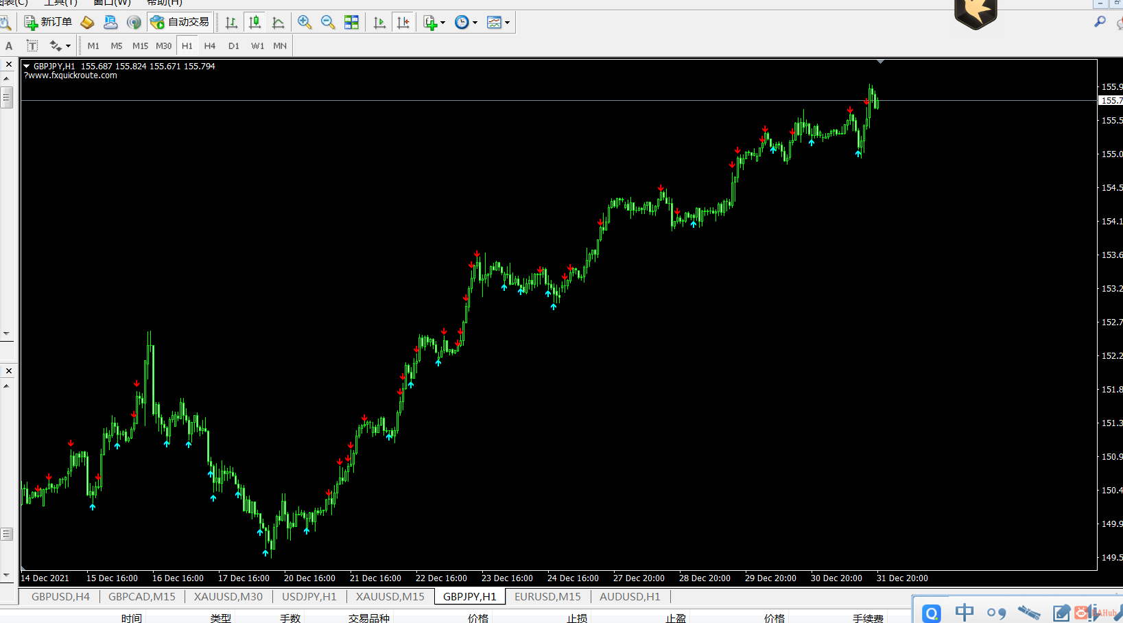This screenshot has width=1123, height=623.
Task: Select candlestick chart style
Action: tap(255, 23)
